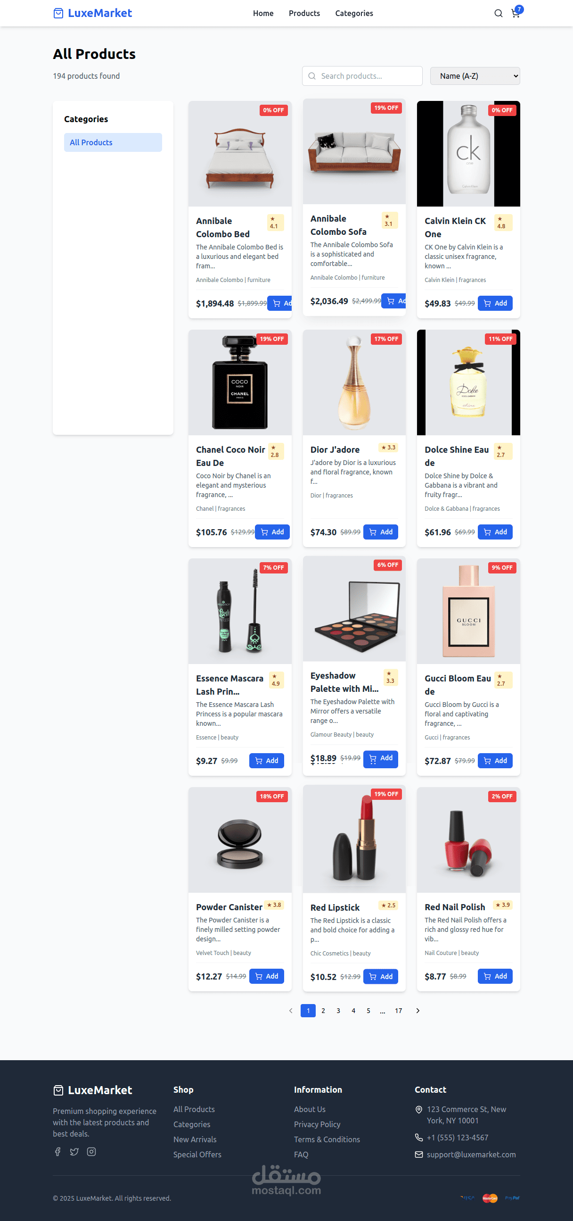The image size is (573, 1221).
Task: Open the Home navigation link
Action: (263, 13)
